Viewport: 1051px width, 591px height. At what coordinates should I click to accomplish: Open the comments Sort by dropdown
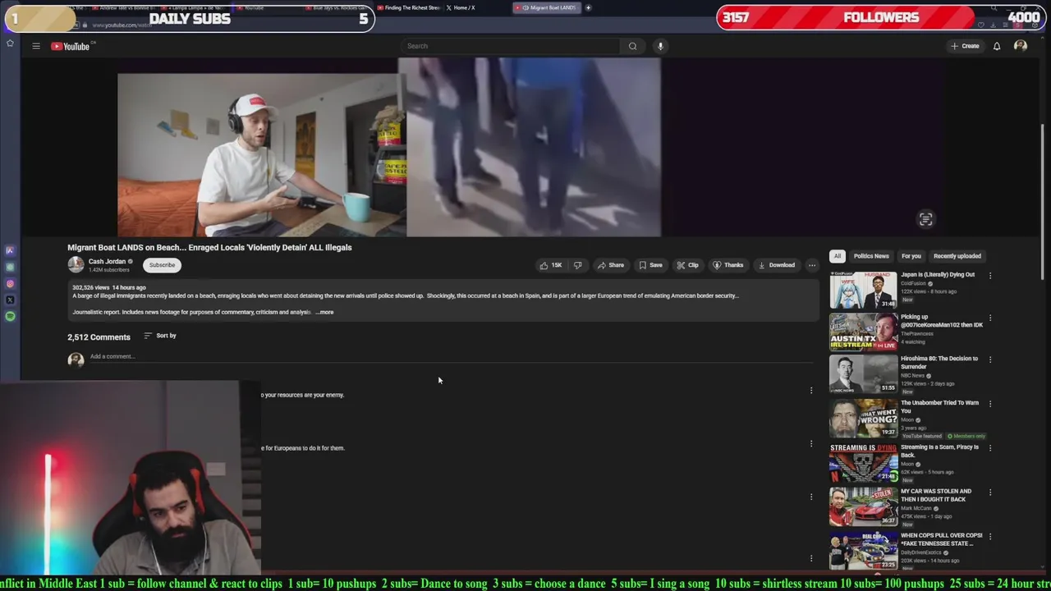[160, 336]
